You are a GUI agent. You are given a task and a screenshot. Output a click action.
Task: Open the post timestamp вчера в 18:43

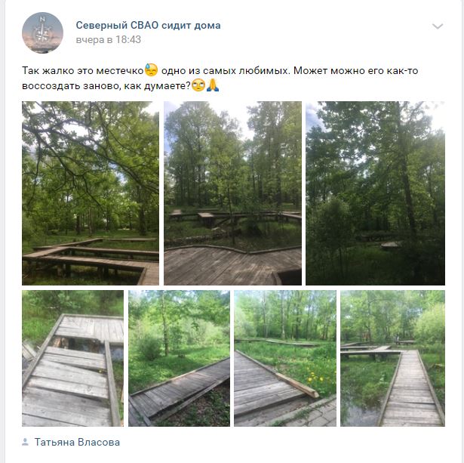(109, 40)
